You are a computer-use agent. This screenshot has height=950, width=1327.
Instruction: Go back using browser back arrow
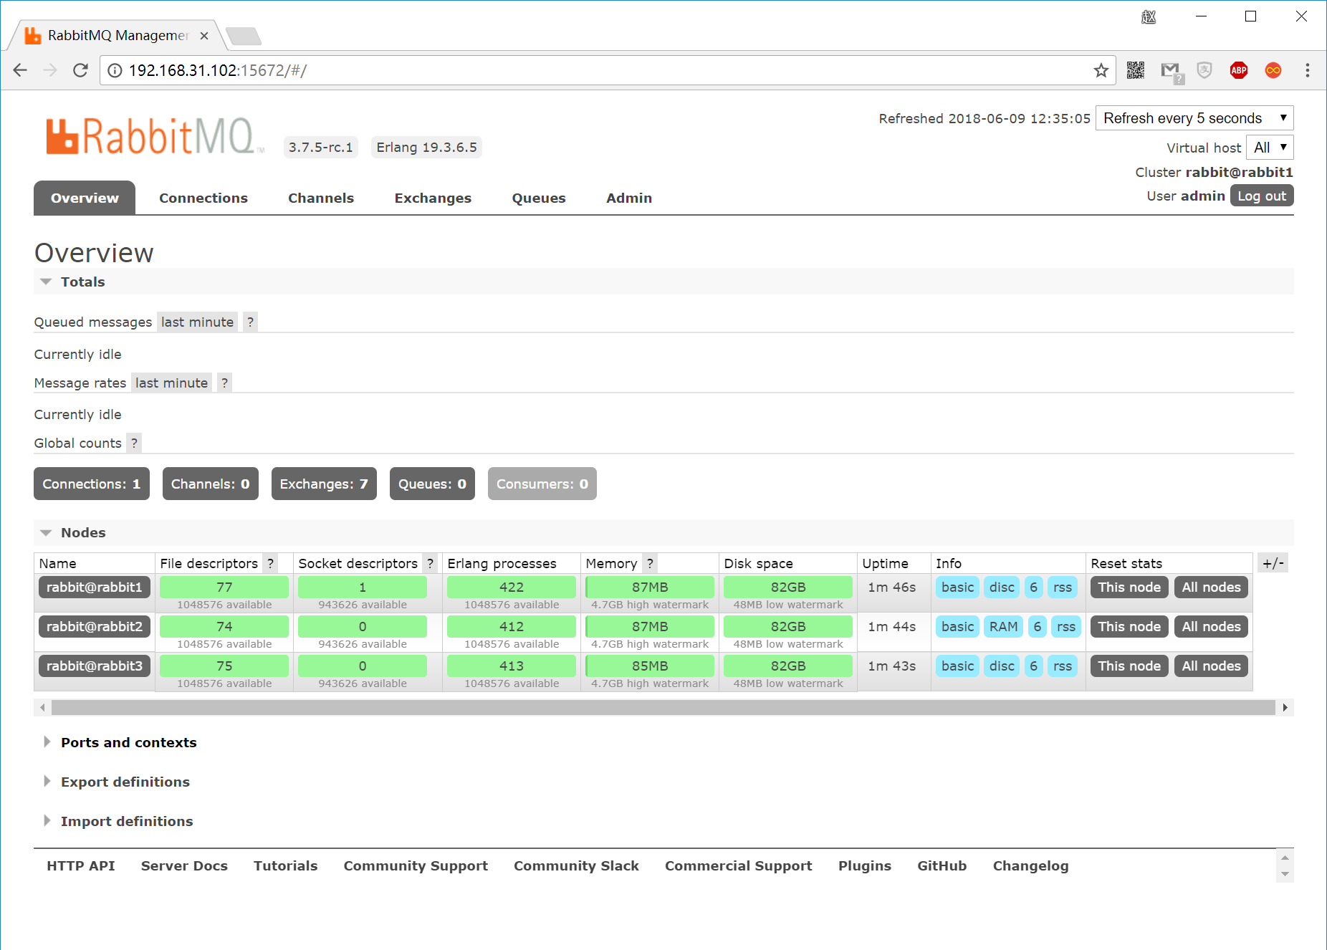(x=20, y=70)
